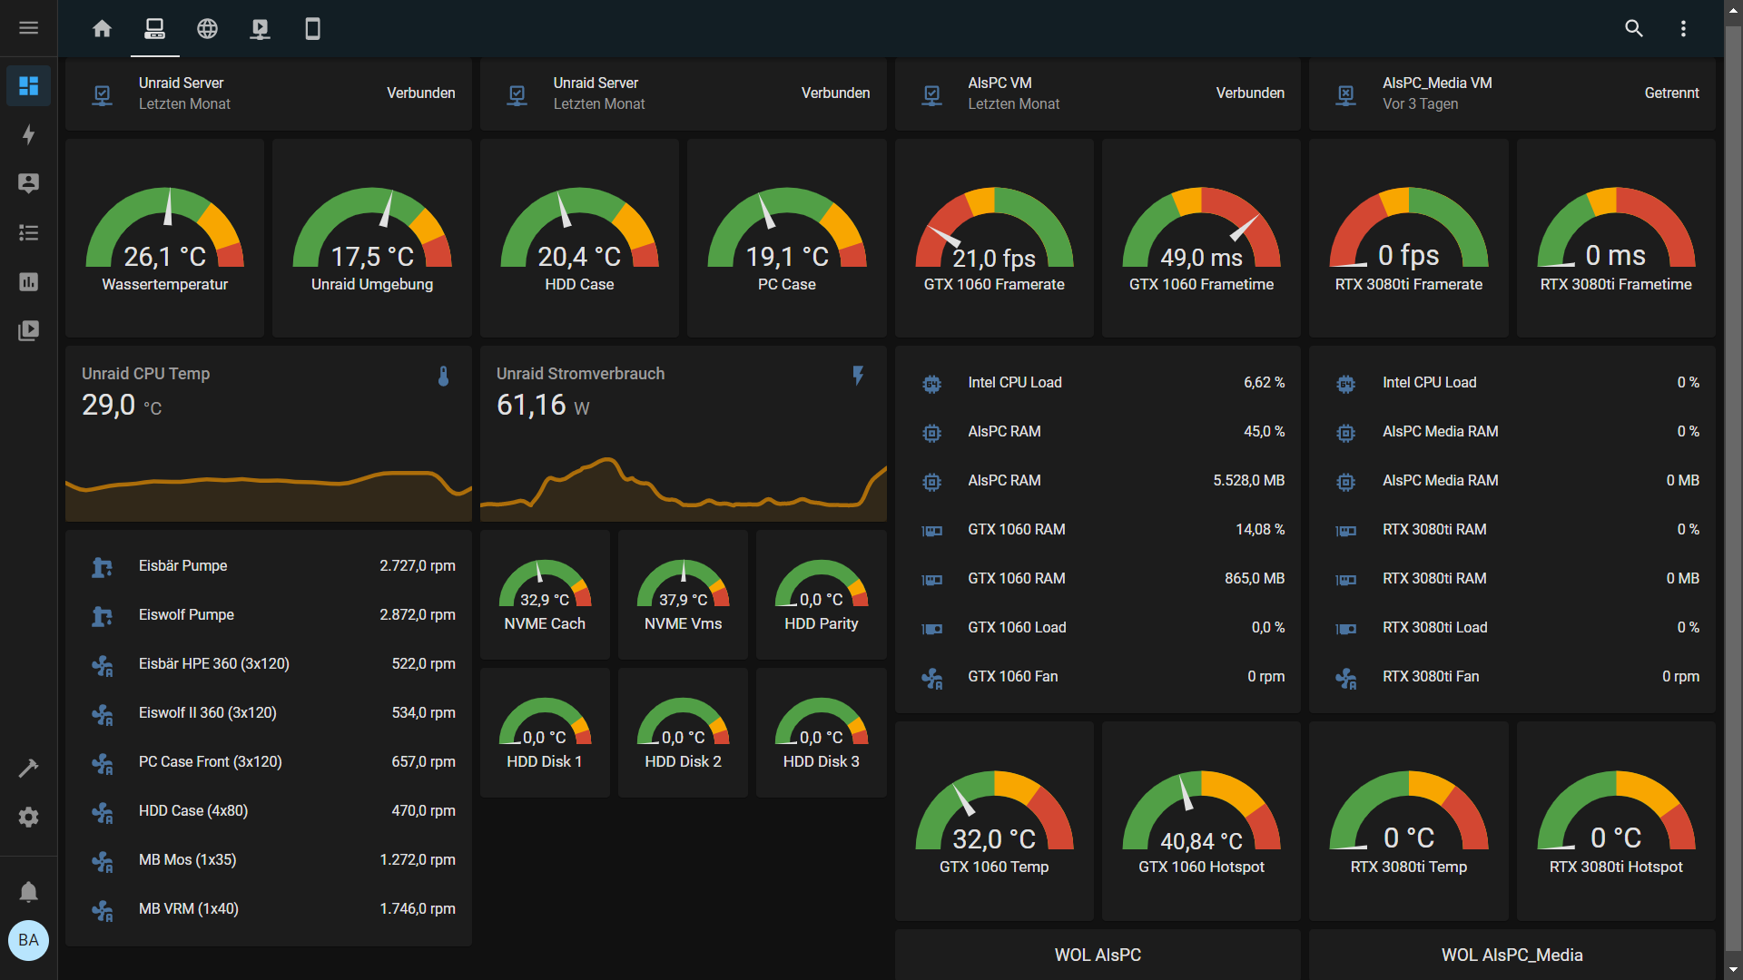The height and width of the screenshot is (980, 1743).
Task: Open the notifications bell
Action: tap(28, 892)
